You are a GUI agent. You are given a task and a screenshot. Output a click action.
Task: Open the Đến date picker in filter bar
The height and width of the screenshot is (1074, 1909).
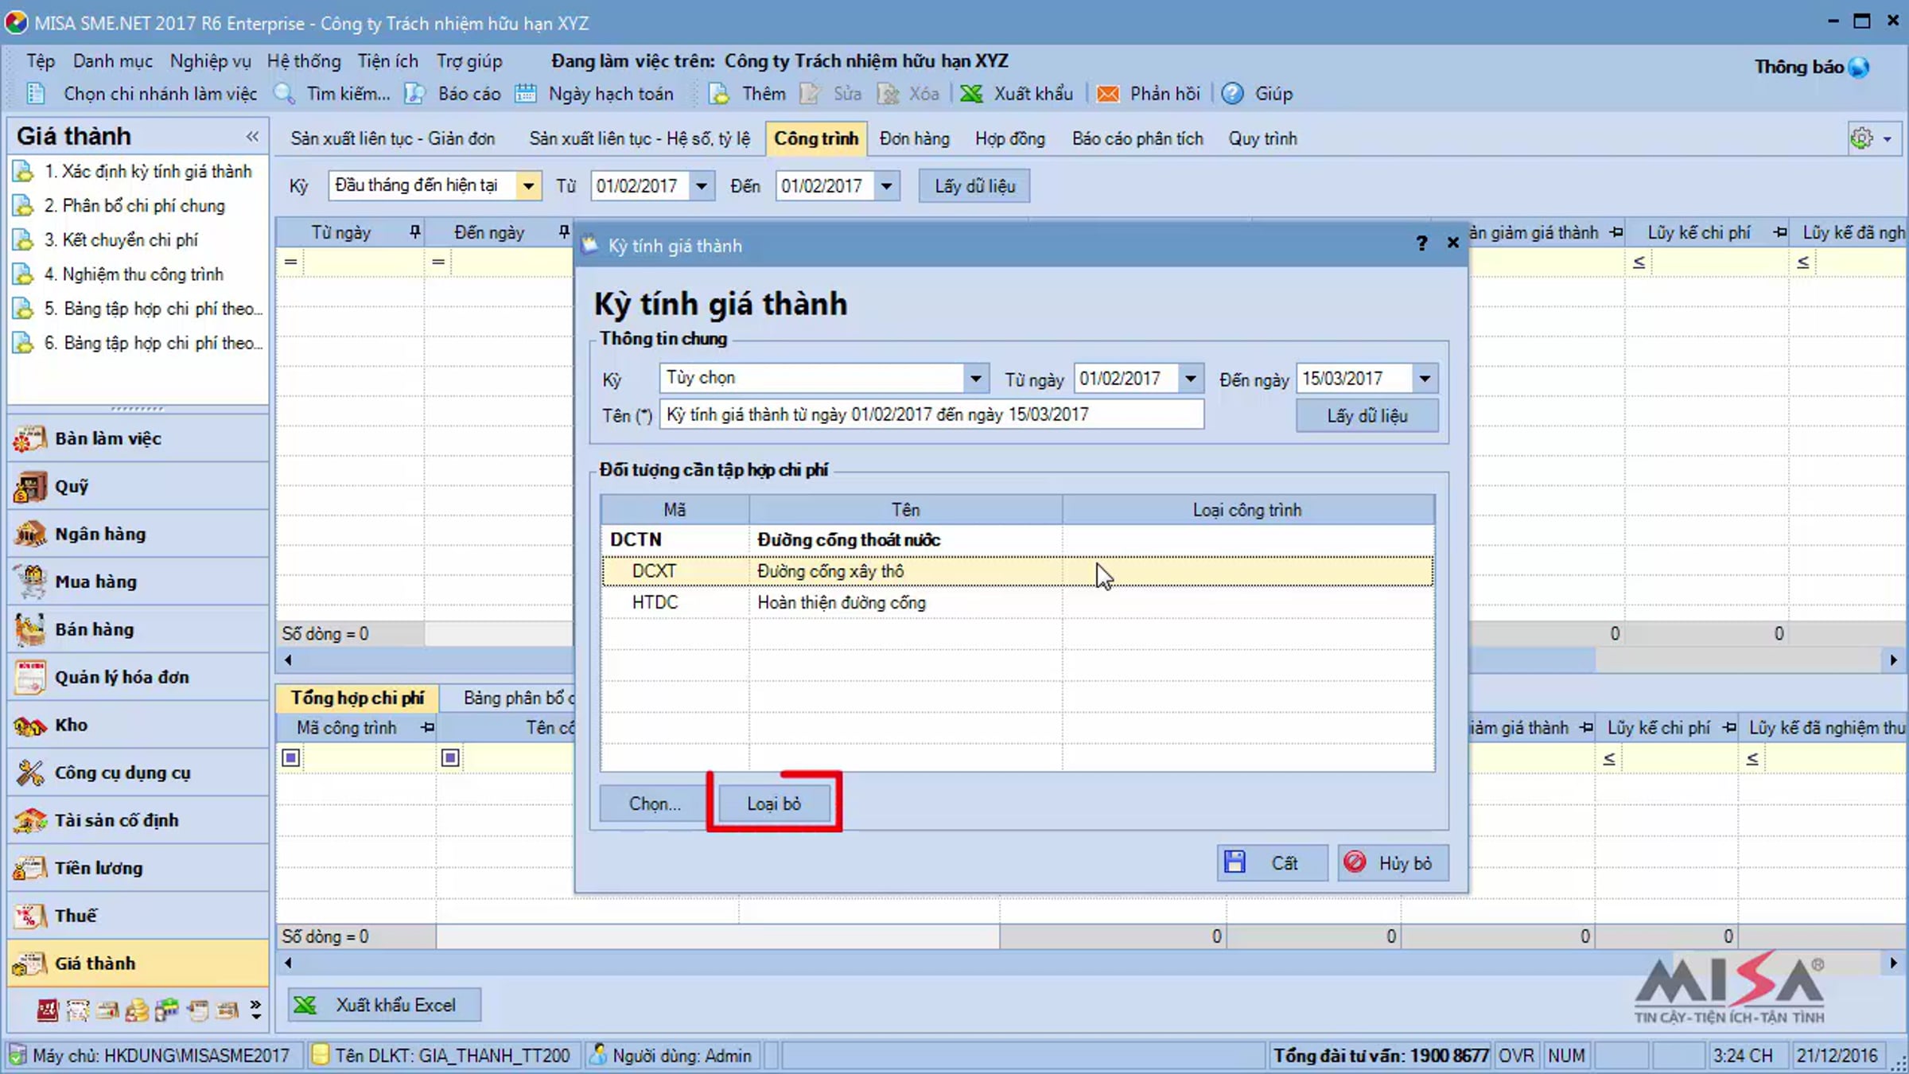(x=886, y=186)
